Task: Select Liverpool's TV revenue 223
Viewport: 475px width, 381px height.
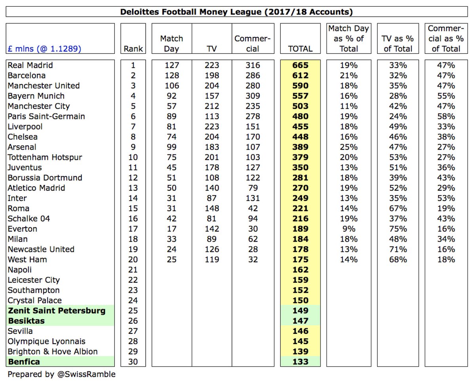Action: 212,127
